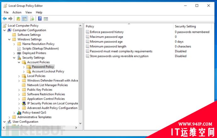Click the Local Computer Policy root icon

(5, 25)
